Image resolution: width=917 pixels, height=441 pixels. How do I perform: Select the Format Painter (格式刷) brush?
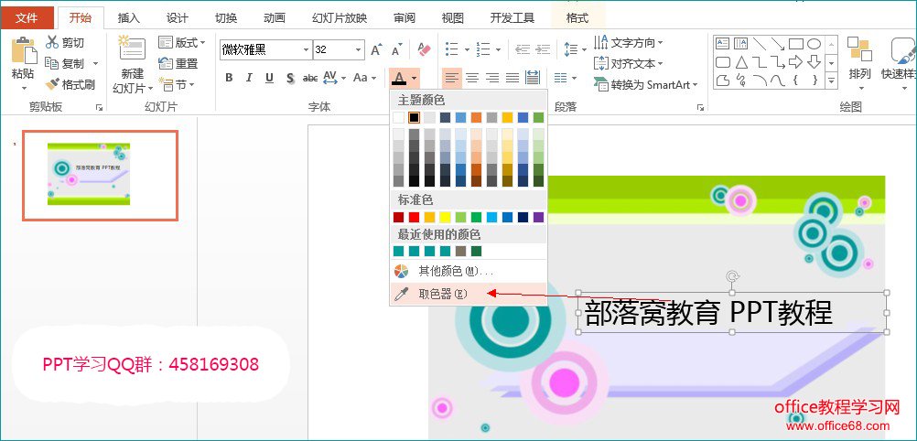[52, 84]
